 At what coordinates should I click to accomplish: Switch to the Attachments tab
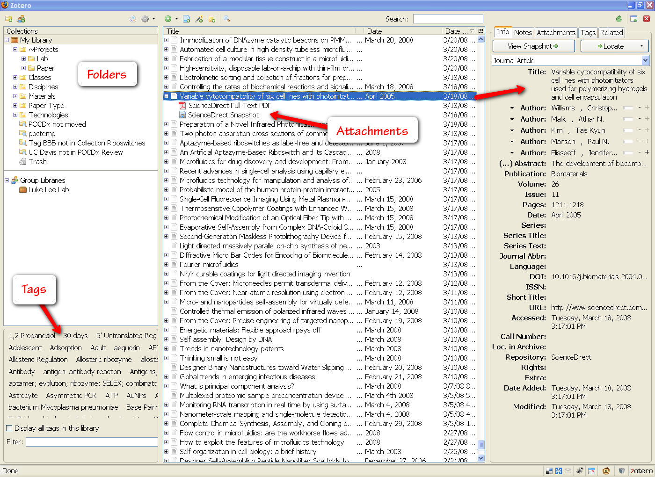556,33
